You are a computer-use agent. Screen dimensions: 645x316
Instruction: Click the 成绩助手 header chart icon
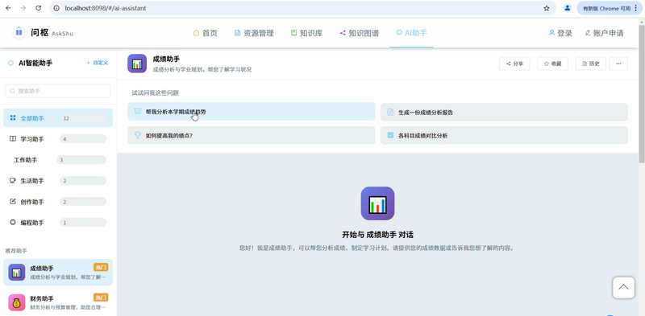pyautogui.click(x=137, y=64)
